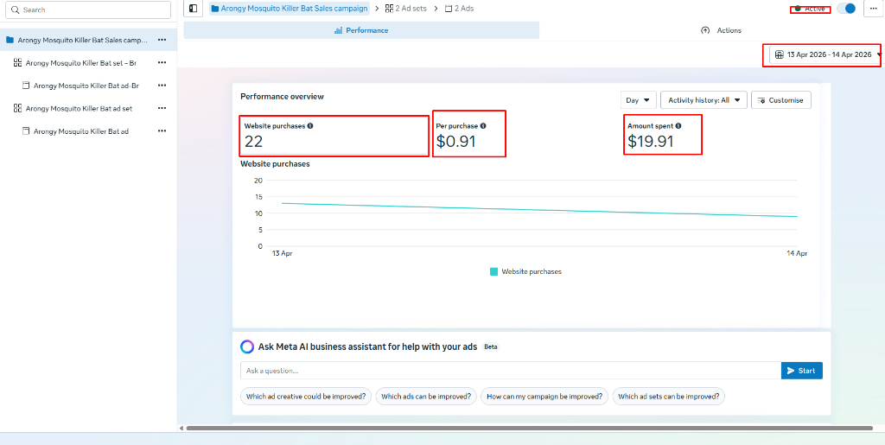Click the horizontal scrollbar at bottom
885x445 pixels.
click(530, 428)
